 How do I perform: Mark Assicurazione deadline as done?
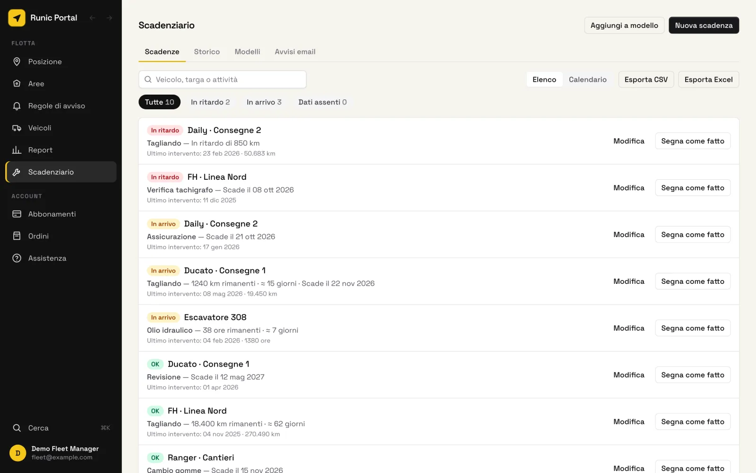point(693,235)
